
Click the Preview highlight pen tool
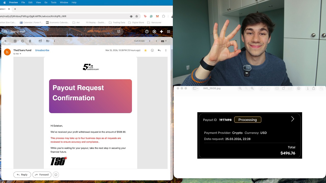click(x=261, y=88)
